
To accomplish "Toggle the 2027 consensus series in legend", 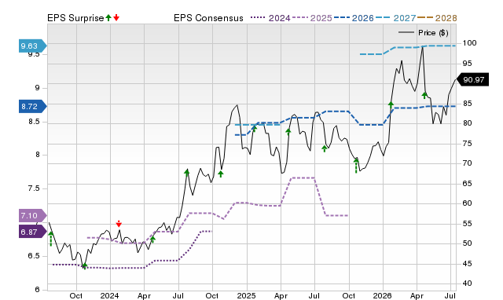I will pos(395,18).
